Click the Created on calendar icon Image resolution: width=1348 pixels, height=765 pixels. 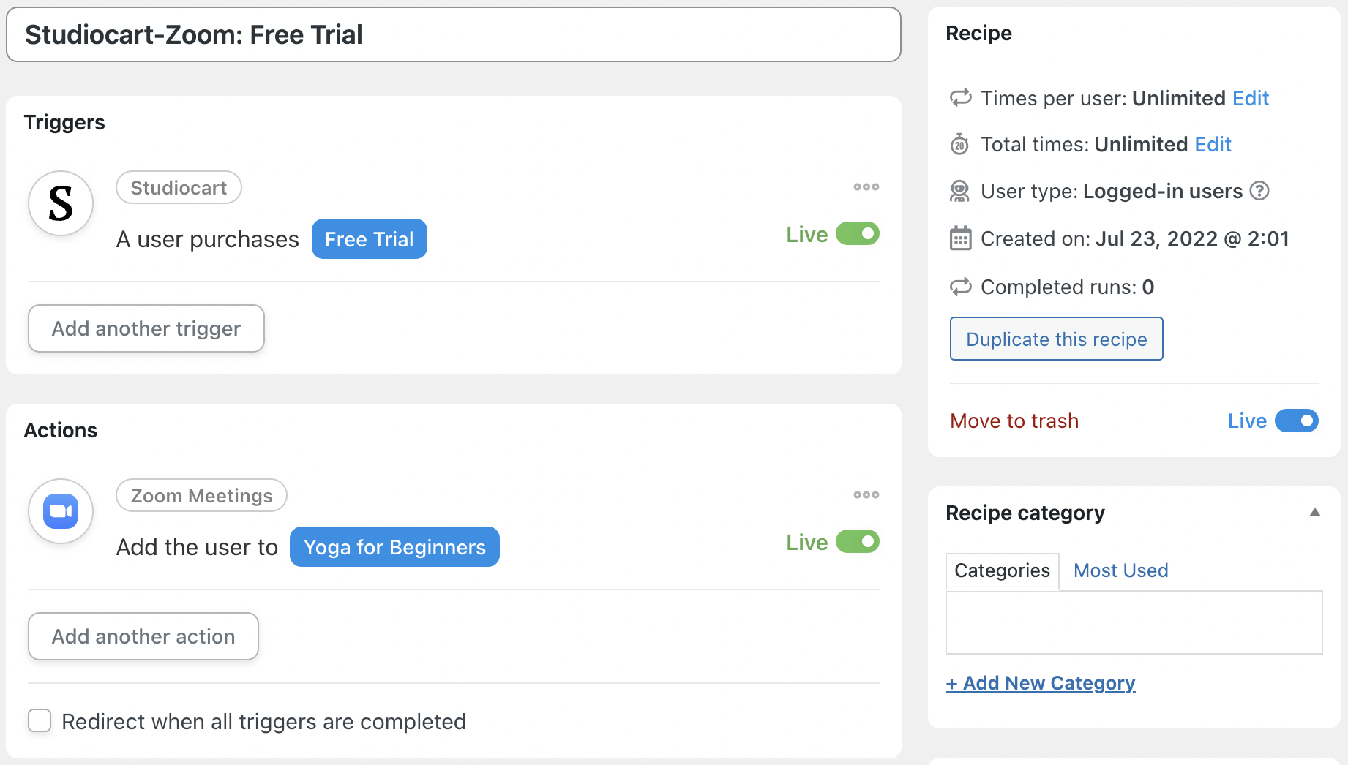tap(960, 238)
